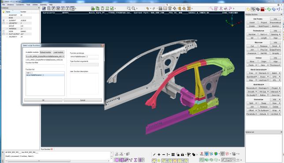Expand the MATERIAL tree row
This screenshot has height=163, width=284.
tap(7, 29)
